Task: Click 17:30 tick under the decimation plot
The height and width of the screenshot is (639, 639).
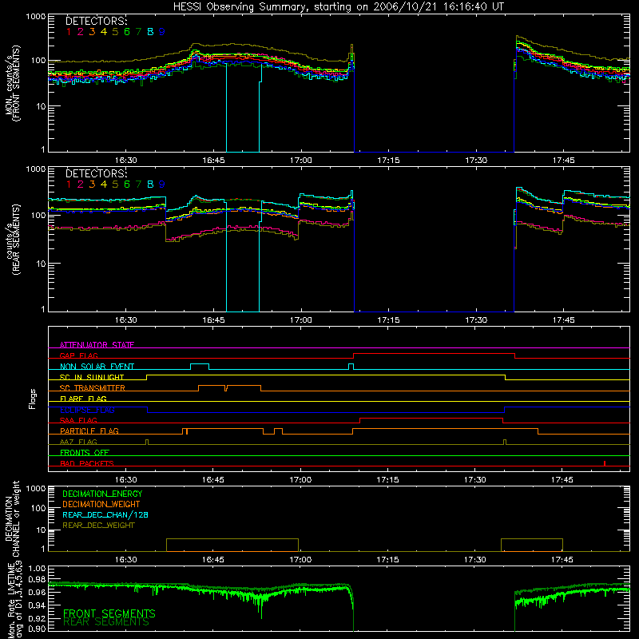Action: [x=475, y=560]
